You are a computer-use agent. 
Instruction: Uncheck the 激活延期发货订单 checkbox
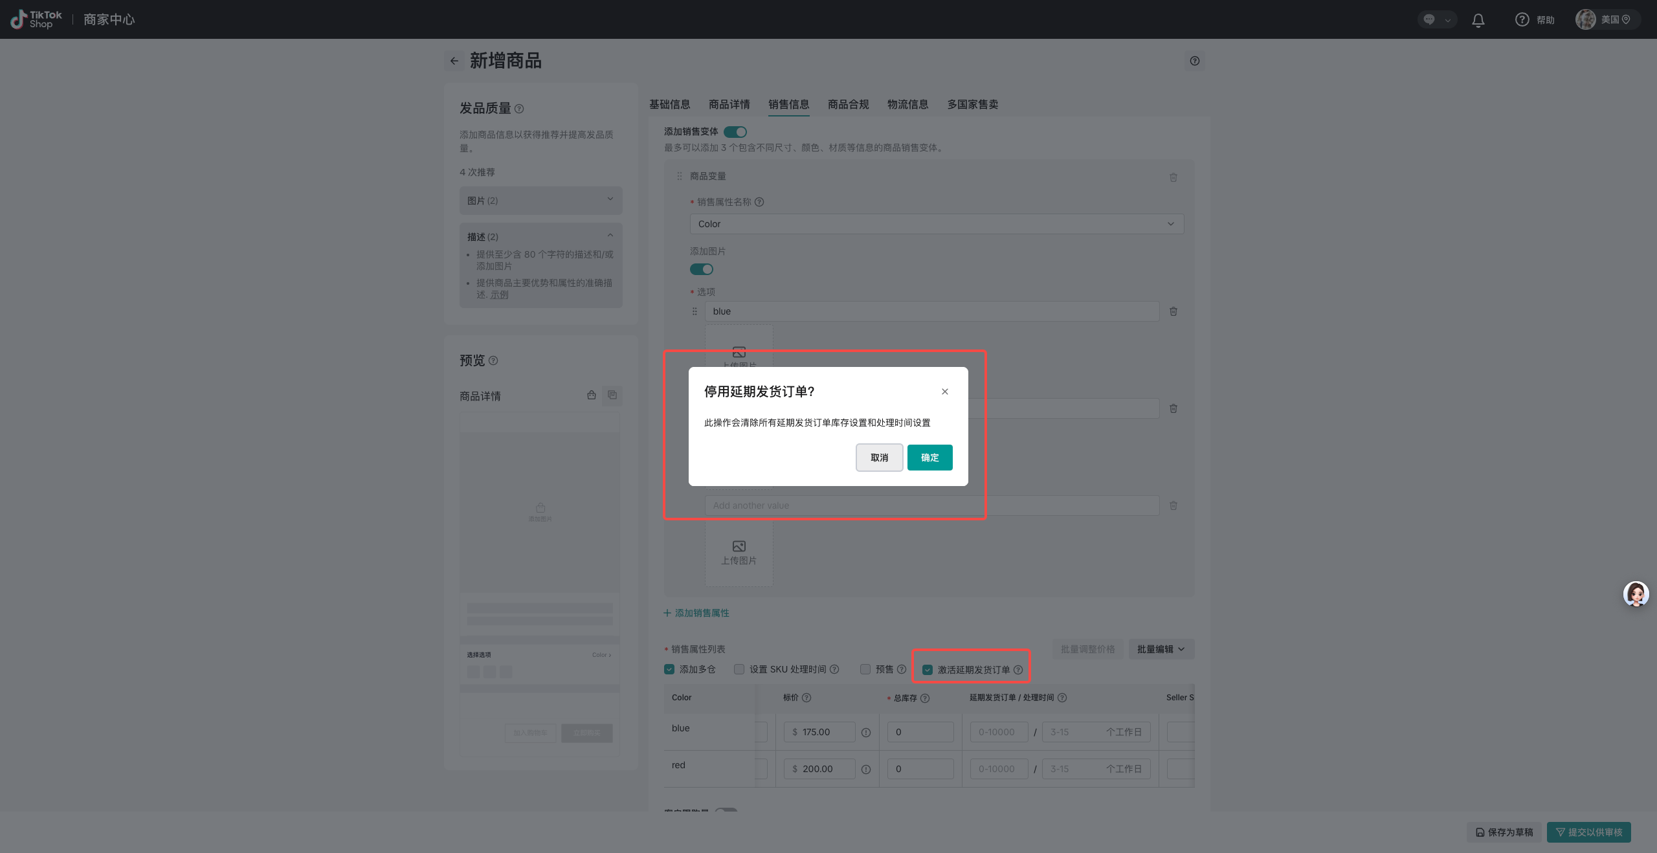(x=928, y=670)
